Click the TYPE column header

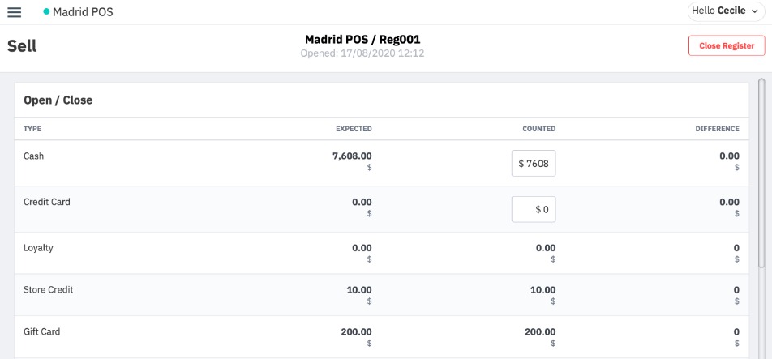click(32, 129)
